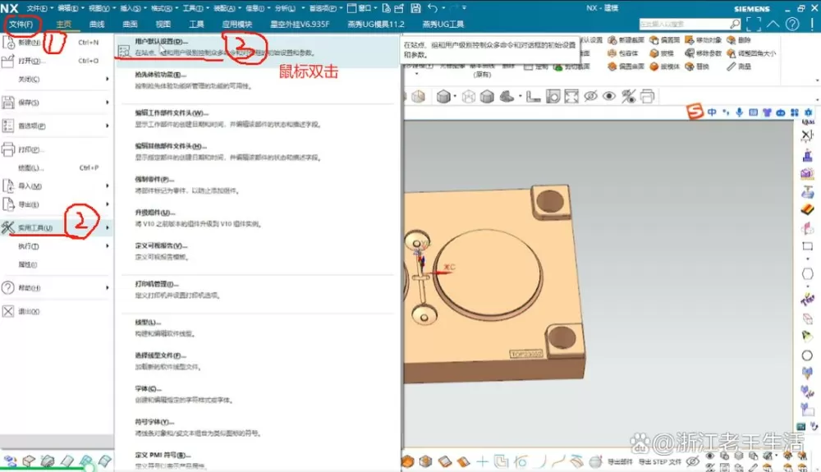The width and height of the screenshot is (821, 472).
Task: Select the wireframe cube icon
Action: click(x=468, y=96)
